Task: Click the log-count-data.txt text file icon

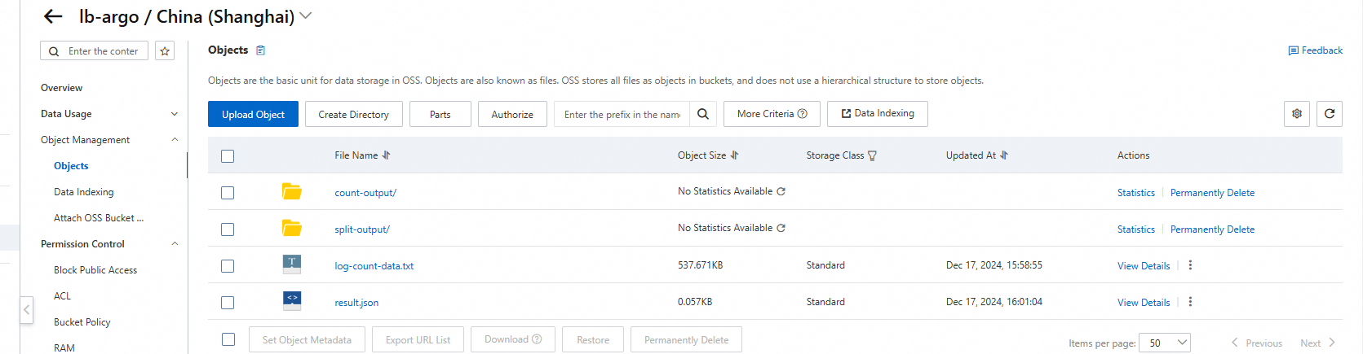Action: (x=292, y=264)
